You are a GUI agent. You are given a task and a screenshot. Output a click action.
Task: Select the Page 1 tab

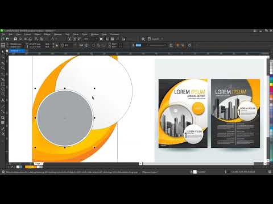point(38,163)
